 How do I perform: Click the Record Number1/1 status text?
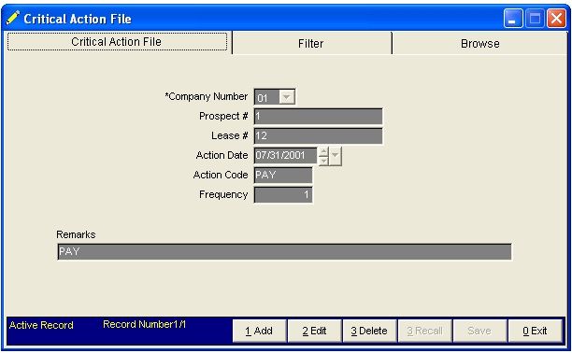pos(145,324)
